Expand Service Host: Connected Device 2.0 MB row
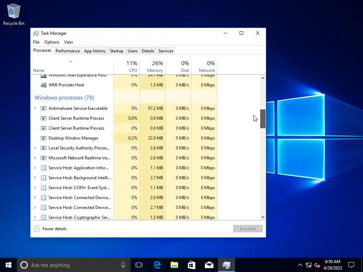 (35, 198)
